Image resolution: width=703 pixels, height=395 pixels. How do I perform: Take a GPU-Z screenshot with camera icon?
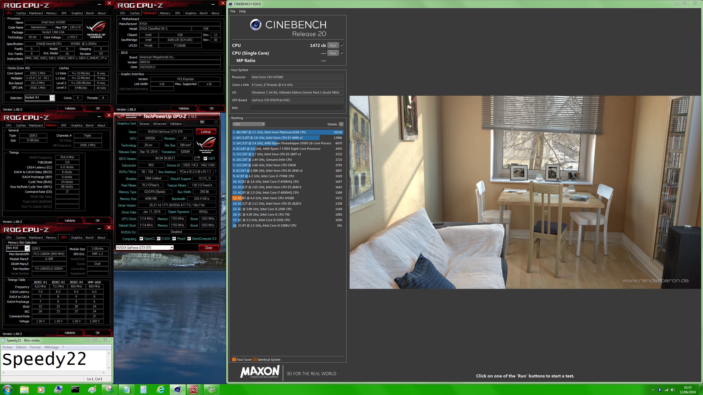pyautogui.click(x=202, y=122)
